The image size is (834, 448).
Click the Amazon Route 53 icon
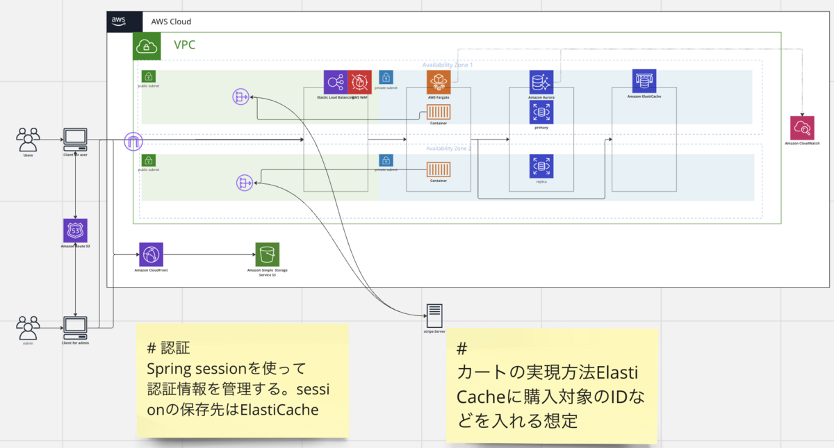pyautogui.click(x=75, y=231)
